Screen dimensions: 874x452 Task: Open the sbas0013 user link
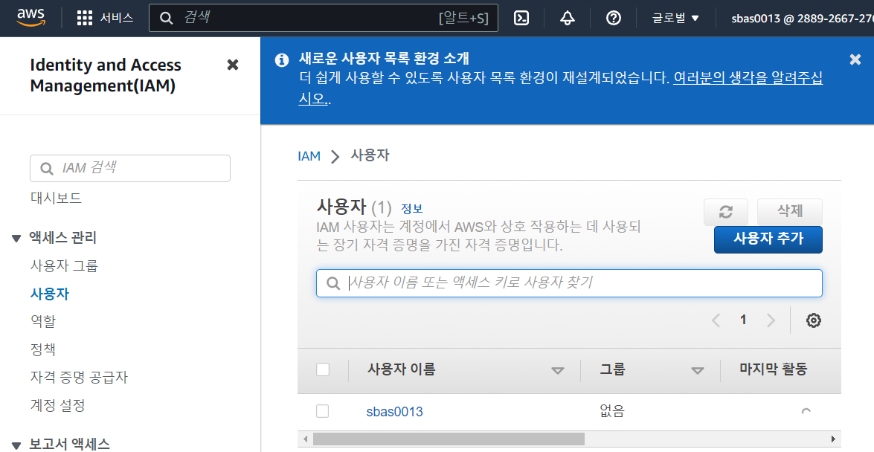[x=395, y=411]
